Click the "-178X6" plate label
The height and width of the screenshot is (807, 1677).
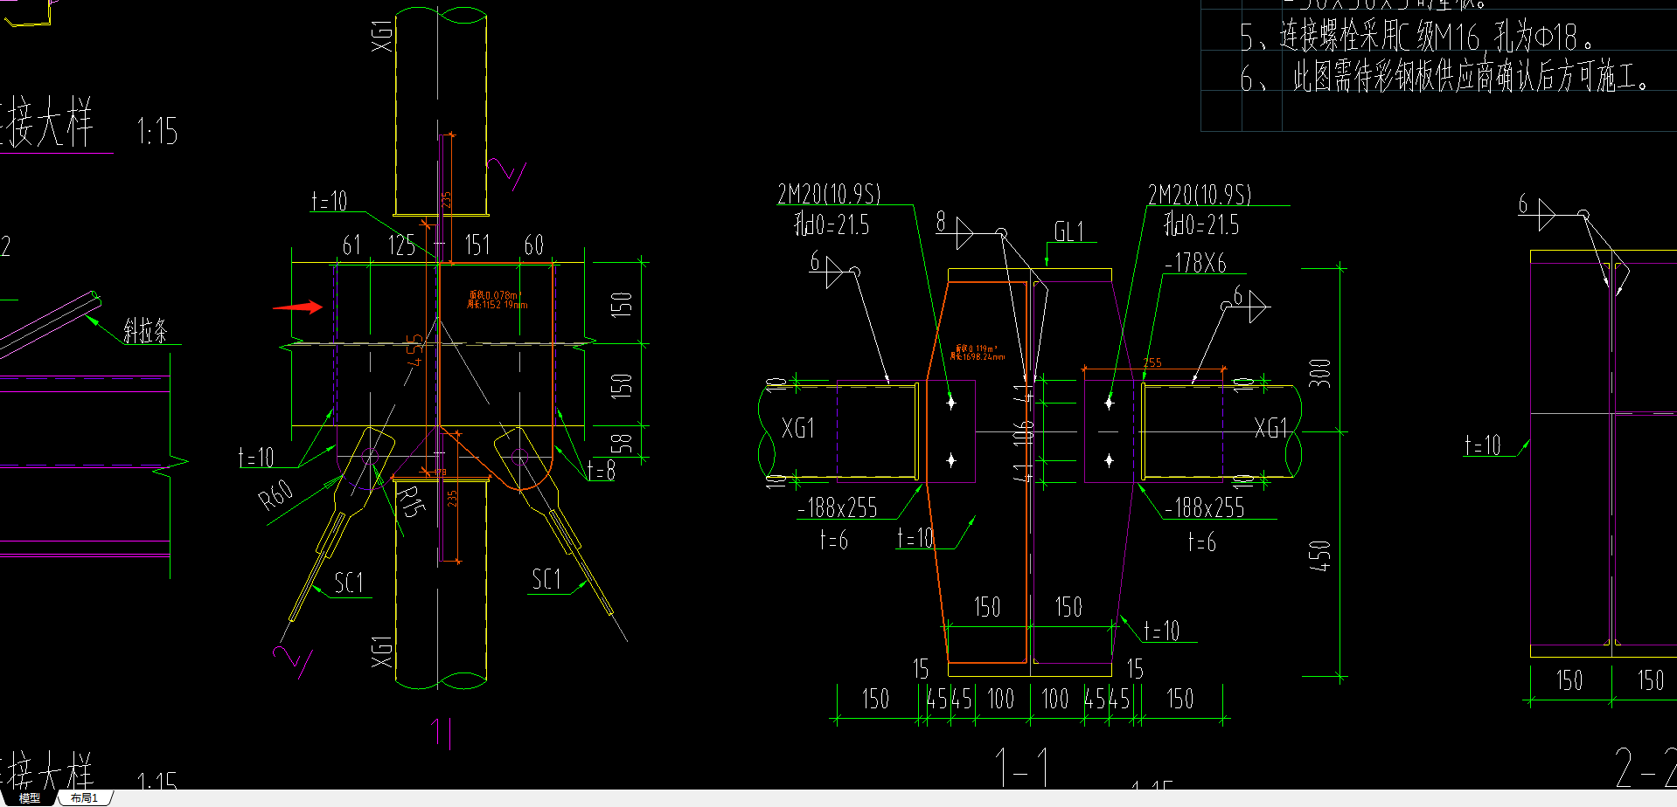(1195, 263)
